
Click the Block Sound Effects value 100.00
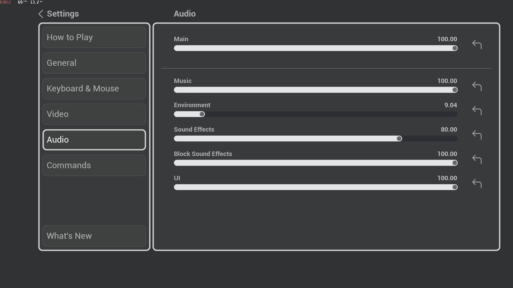(447, 154)
